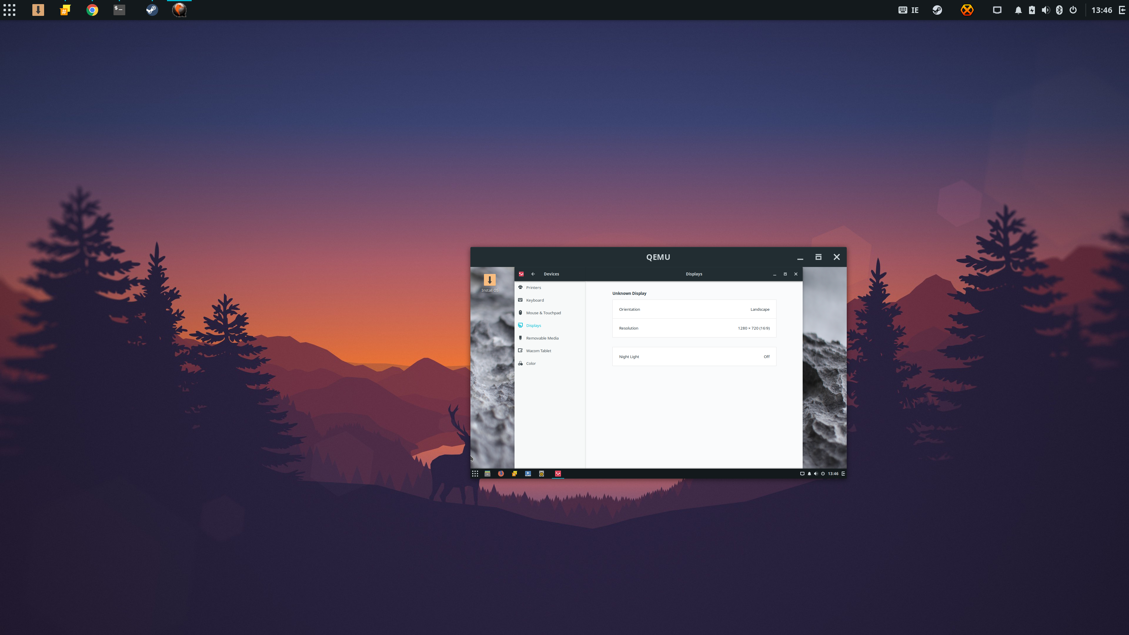Select Color in the Devices sidebar

tap(550, 363)
